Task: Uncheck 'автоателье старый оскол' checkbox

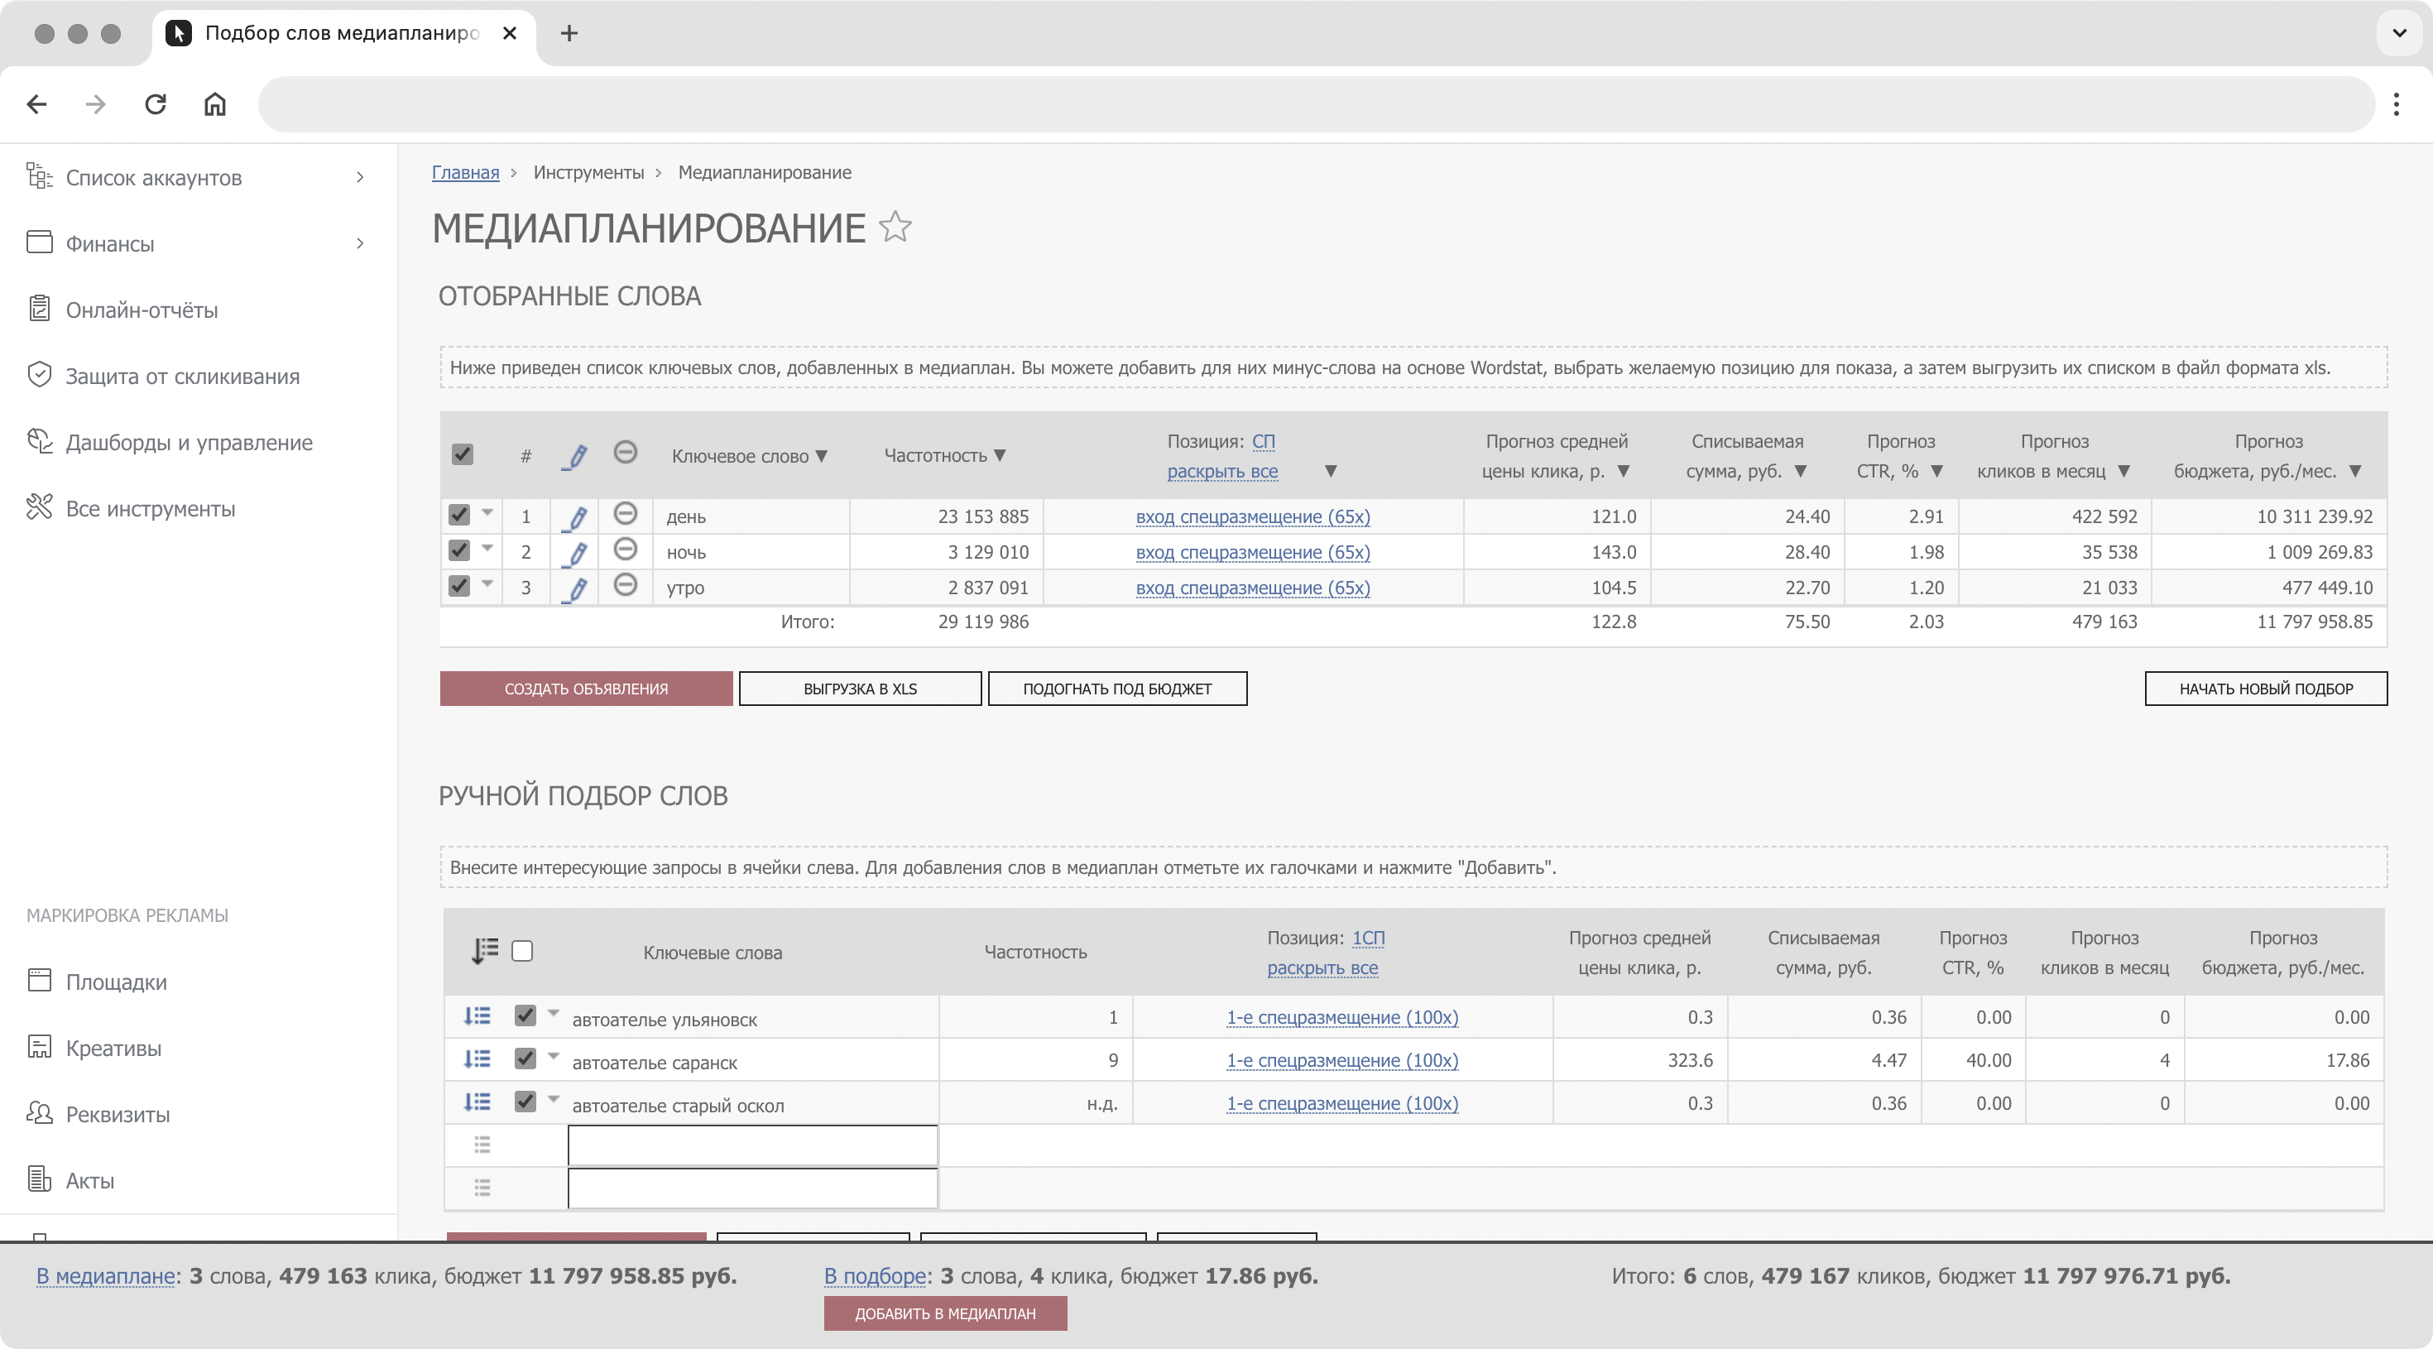Action: click(525, 1101)
